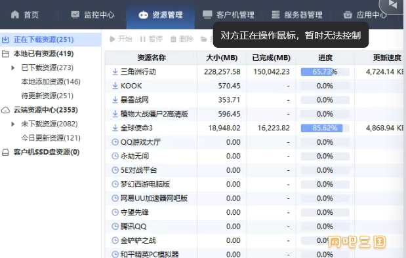
Task: Go to 服务器管理 tab
Action: click(297, 15)
